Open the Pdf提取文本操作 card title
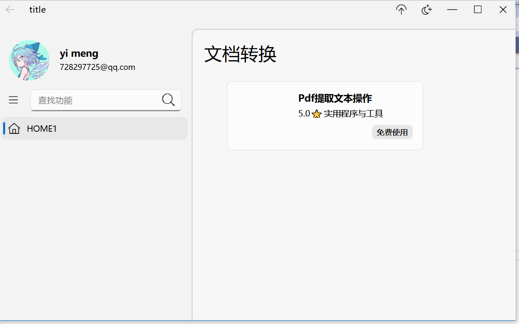519x324 pixels. tap(335, 98)
